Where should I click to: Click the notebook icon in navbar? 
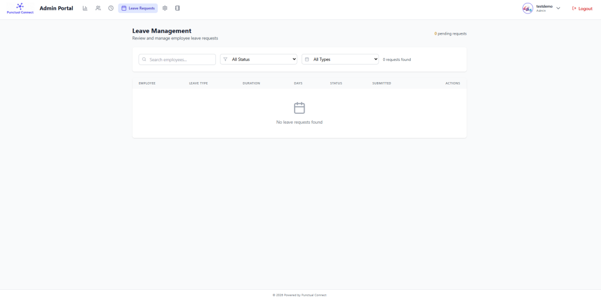coord(178,8)
